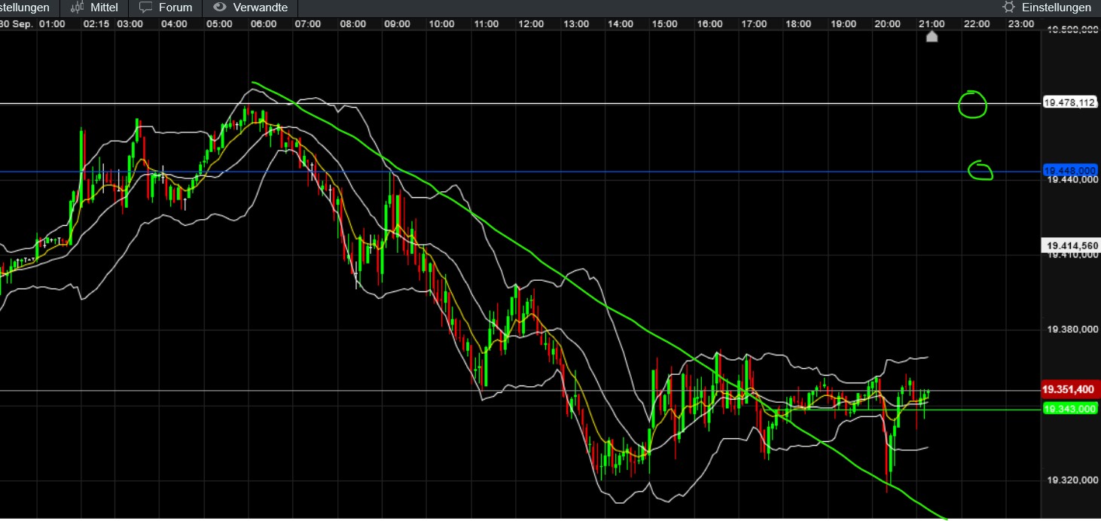Open the Mittel toolbar item
Viewport: 1101px width, 521px height.
95,8
